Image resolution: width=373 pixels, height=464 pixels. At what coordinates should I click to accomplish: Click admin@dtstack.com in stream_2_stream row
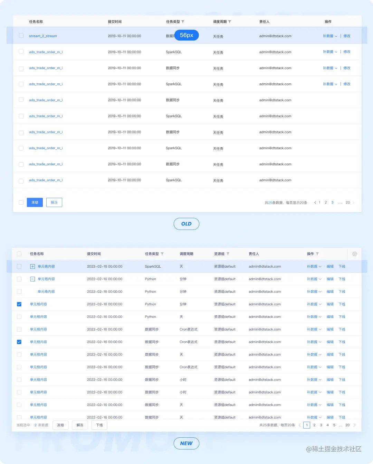(x=275, y=36)
